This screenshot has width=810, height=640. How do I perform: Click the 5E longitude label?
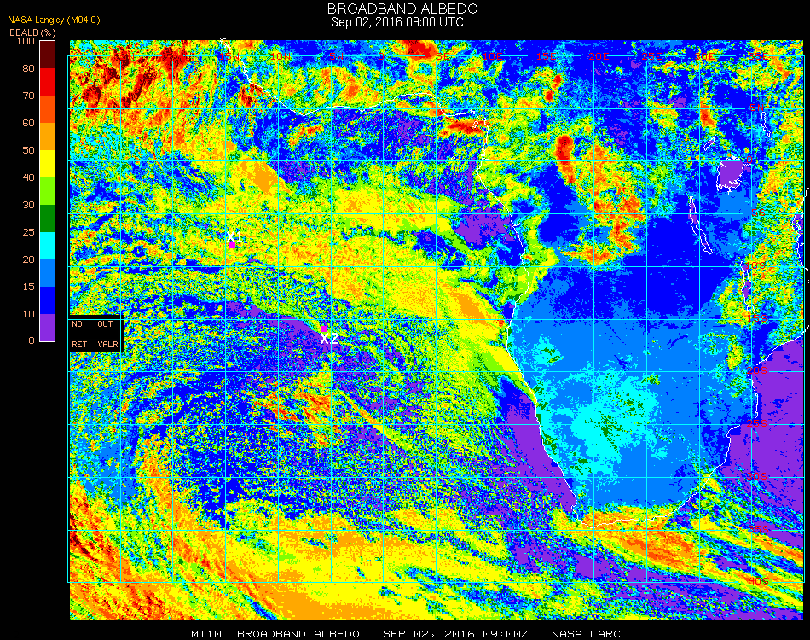(443, 56)
